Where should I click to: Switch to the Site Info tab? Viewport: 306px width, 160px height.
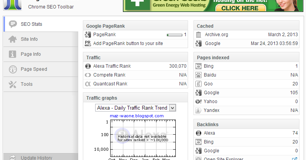(x=41, y=39)
